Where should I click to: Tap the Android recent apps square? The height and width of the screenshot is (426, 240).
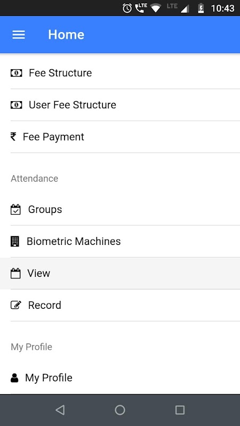(180, 410)
